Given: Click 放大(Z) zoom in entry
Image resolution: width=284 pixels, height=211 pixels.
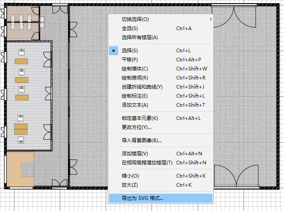Looking at the screenshot, I should pos(161,185).
